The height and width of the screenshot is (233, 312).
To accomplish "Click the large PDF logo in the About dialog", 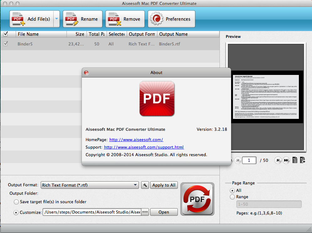I will tap(157, 98).
